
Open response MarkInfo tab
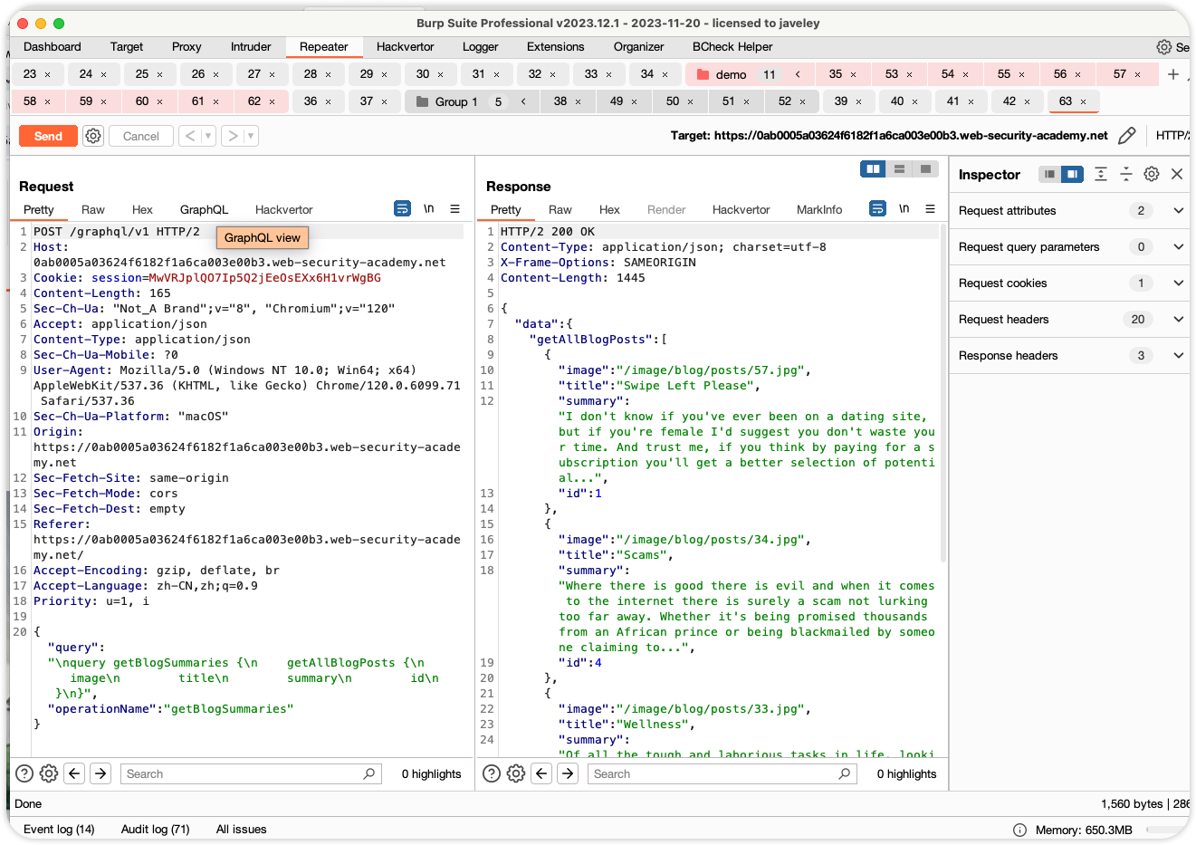pyautogui.click(x=819, y=209)
